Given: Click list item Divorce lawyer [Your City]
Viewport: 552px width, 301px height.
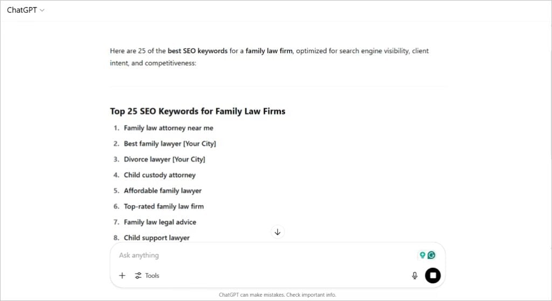Looking at the screenshot, I should tap(164, 159).
